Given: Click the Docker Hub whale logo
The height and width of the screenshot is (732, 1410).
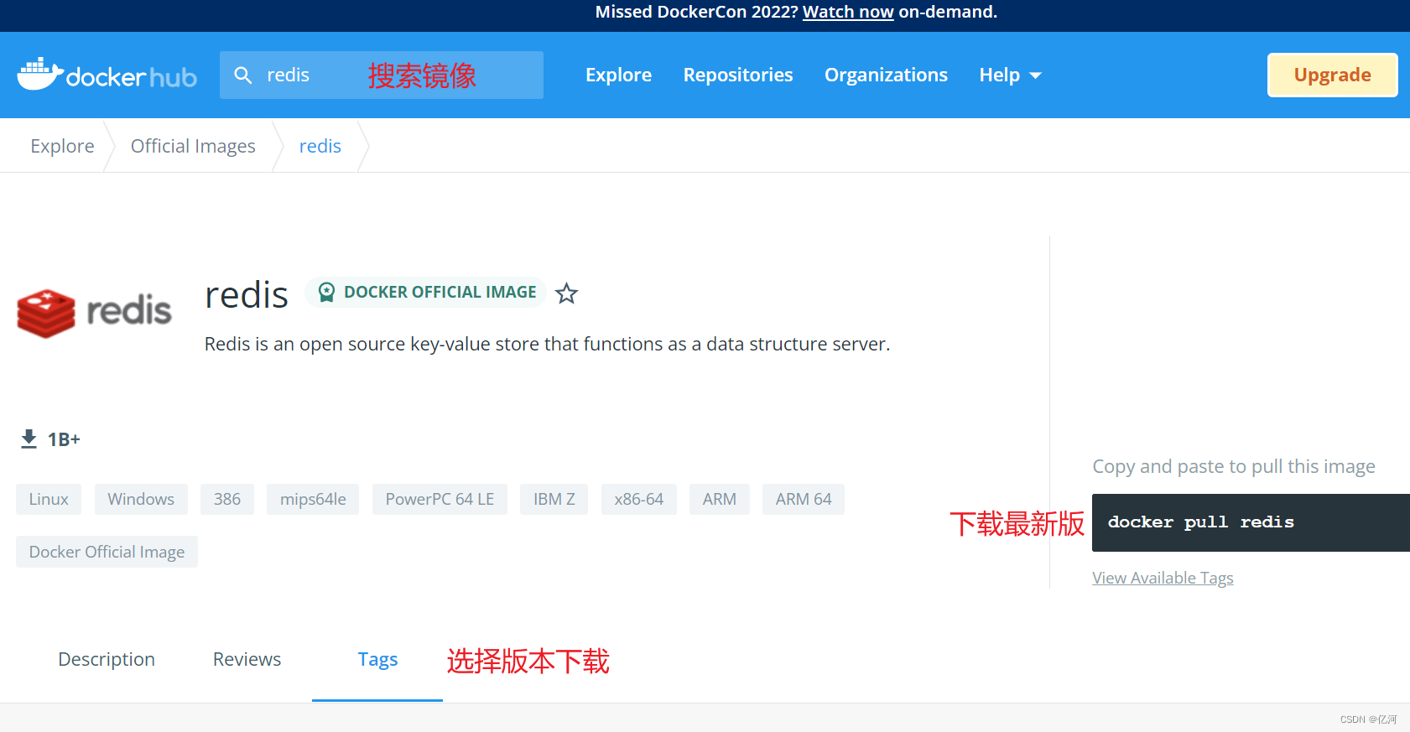Looking at the screenshot, I should click(x=107, y=75).
